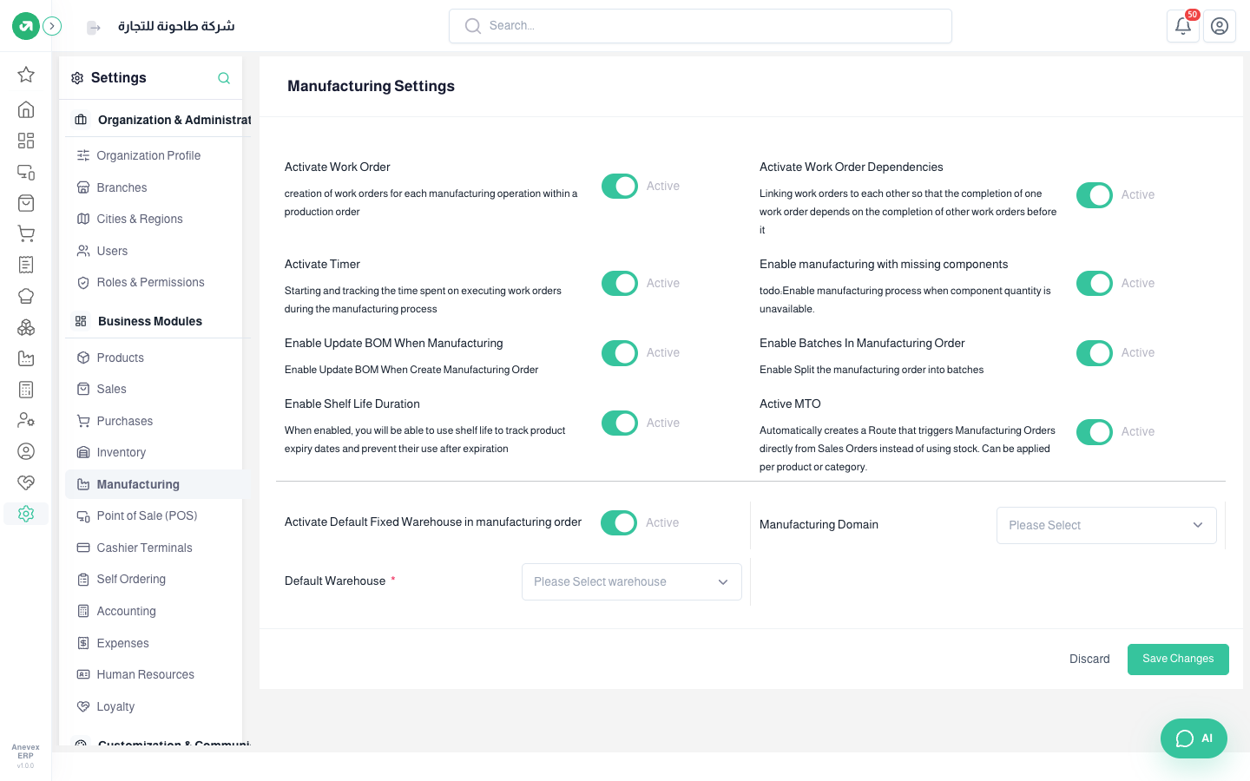Viewport: 1250px width, 781px height.
Task: Open user profile avatar icon
Action: [x=1220, y=26]
